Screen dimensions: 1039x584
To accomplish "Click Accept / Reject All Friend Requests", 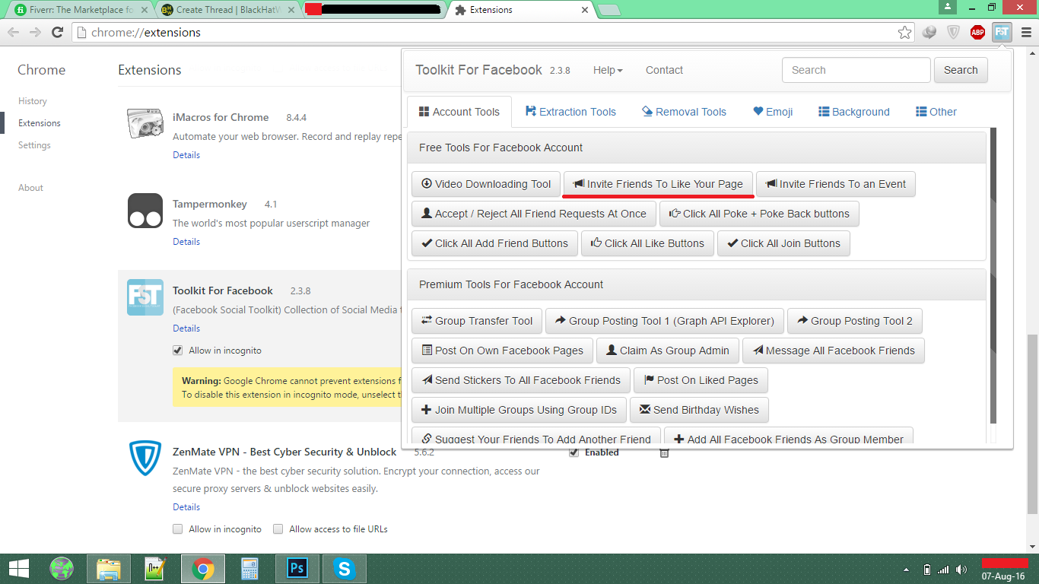I will [534, 214].
